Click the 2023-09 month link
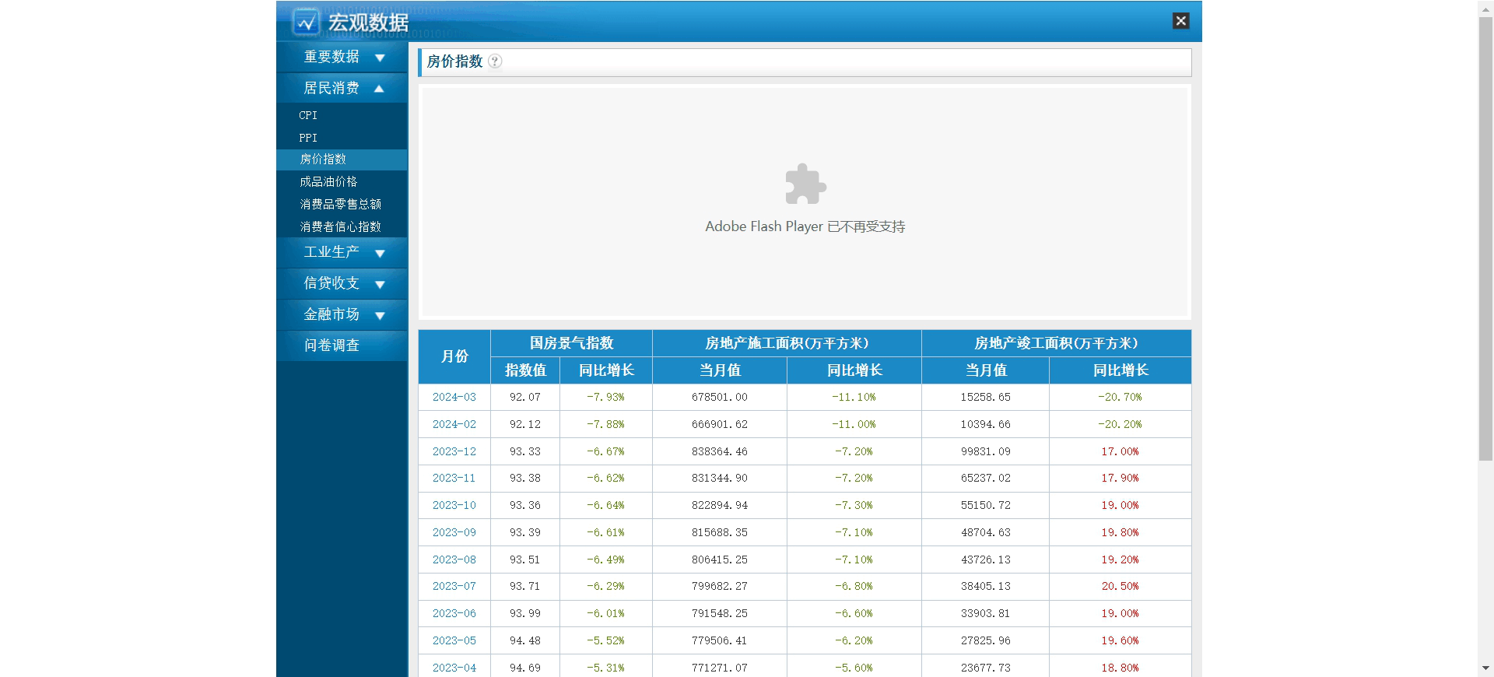Image resolution: width=1494 pixels, height=677 pixels. (454, 532)
